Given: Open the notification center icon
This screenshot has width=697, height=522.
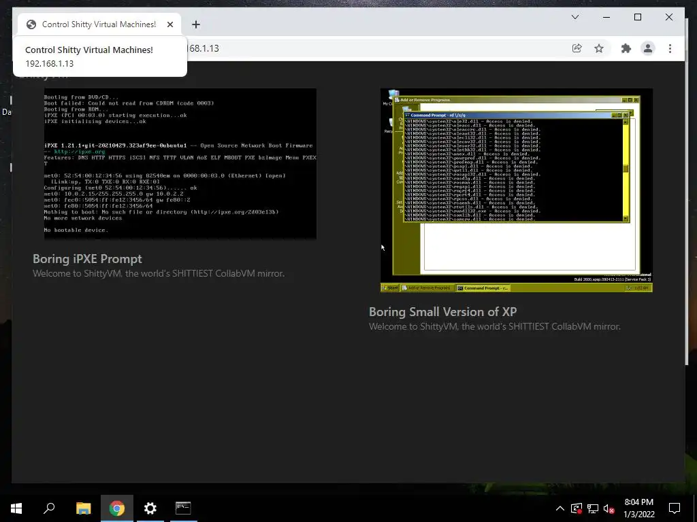Looking at the screenshot, I should (675, 508).
